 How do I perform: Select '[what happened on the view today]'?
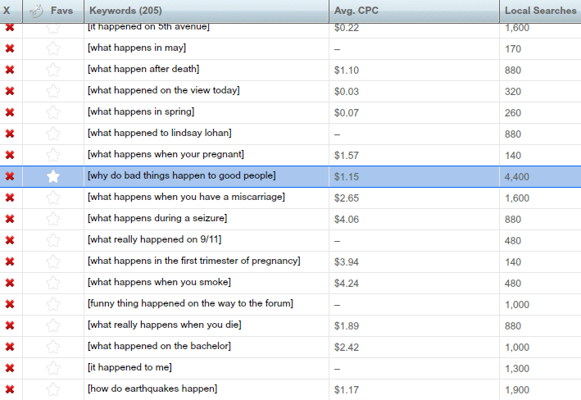pyautogui.click(x=163, y=90)
